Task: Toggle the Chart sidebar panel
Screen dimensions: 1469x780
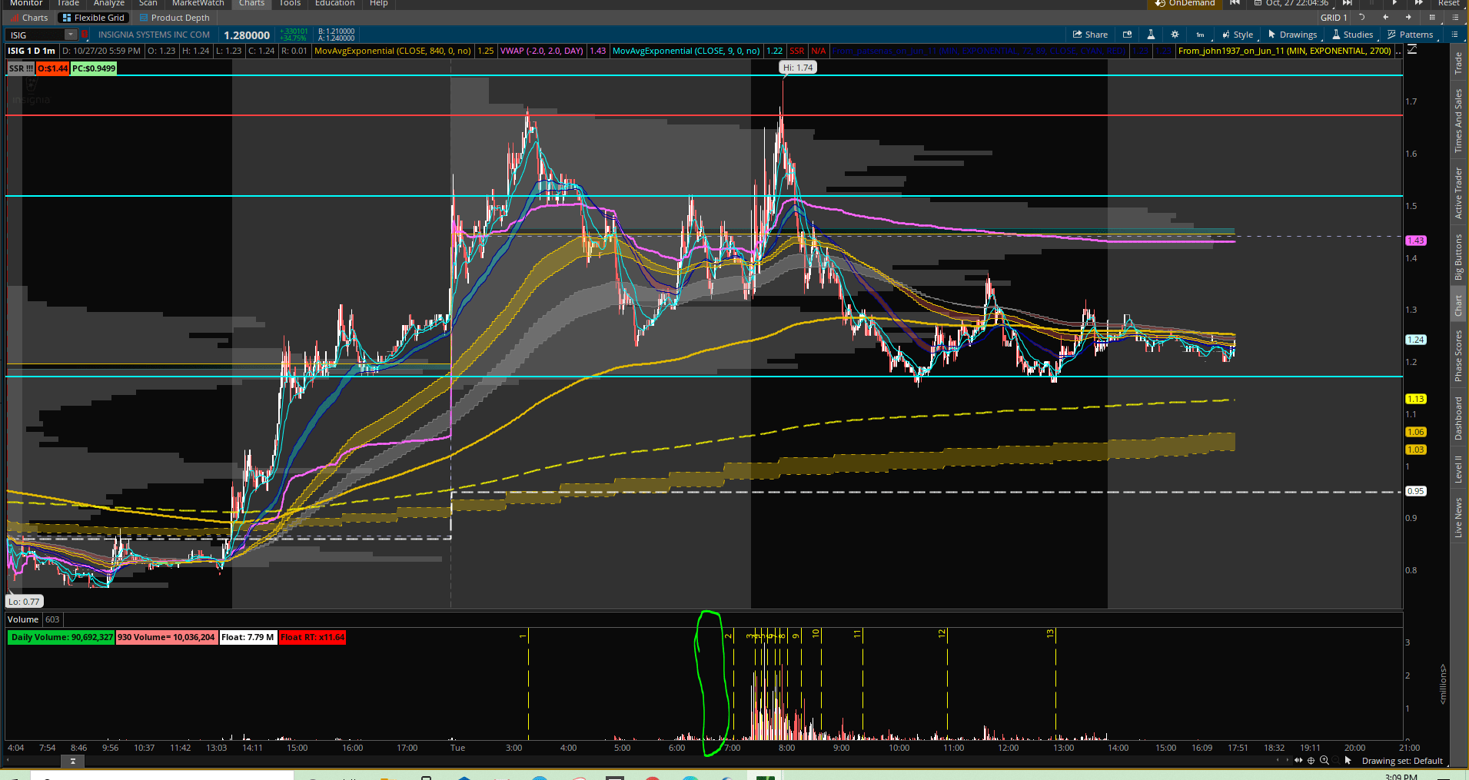Action: point(1458,306)
